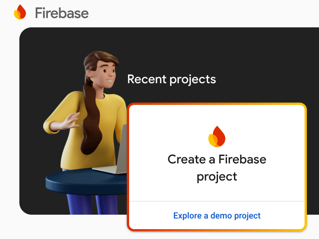
Task: Select the flame icon inside the project card
Action: (216, 136)
